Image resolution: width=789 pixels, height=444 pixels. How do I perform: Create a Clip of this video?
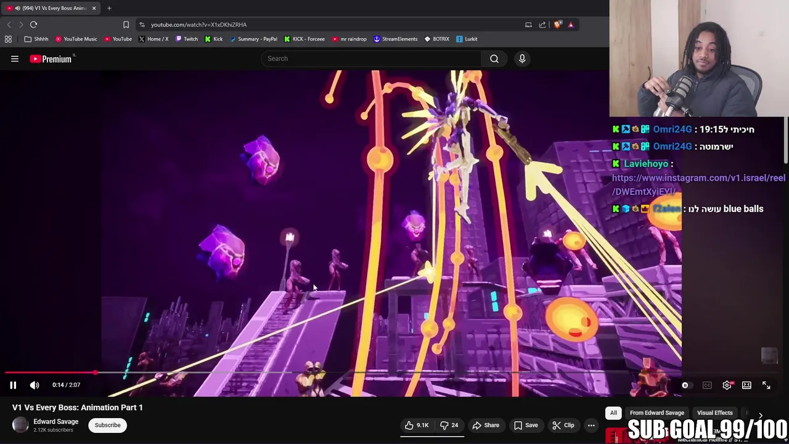tap(563, 425)
